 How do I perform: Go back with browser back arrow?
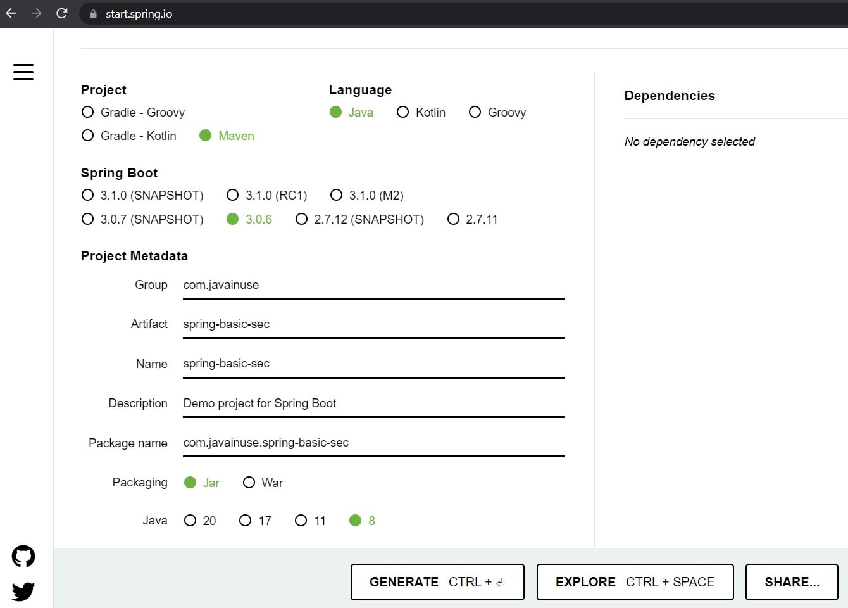pyautogui.click(x=11, y=13)
